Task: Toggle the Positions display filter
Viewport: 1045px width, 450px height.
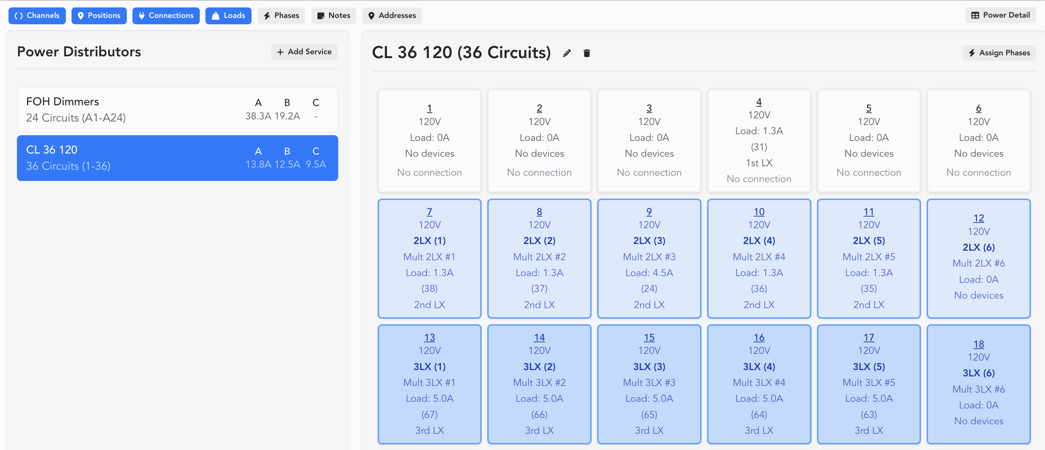Action: click(x=99, y=15)
